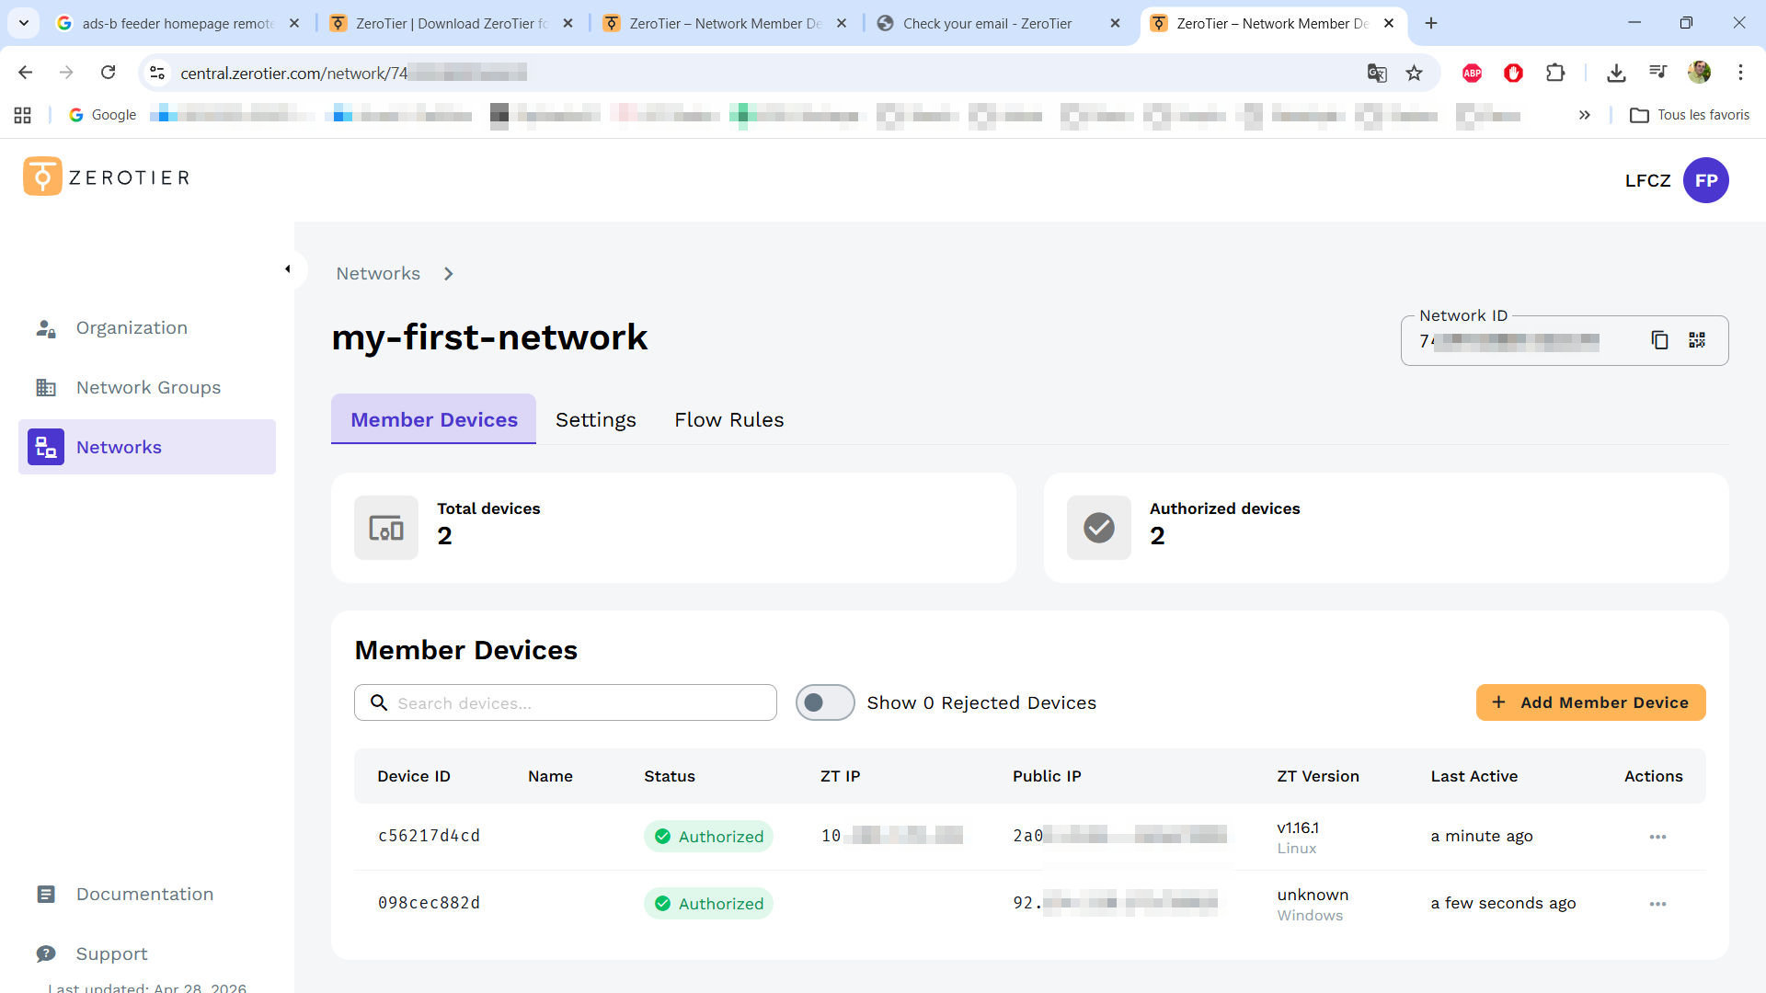Click the Total devices icon
This screenshot has height=993, width=1766.
(386, 528)
